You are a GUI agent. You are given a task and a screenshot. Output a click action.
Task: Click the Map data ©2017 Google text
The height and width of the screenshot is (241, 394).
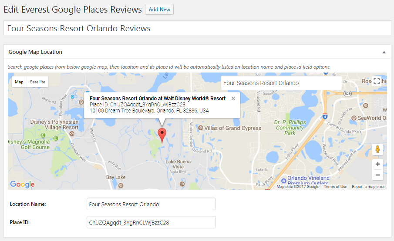298,187
